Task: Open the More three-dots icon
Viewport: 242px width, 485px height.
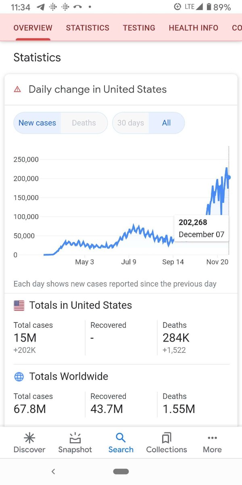Action: (212, 438)
